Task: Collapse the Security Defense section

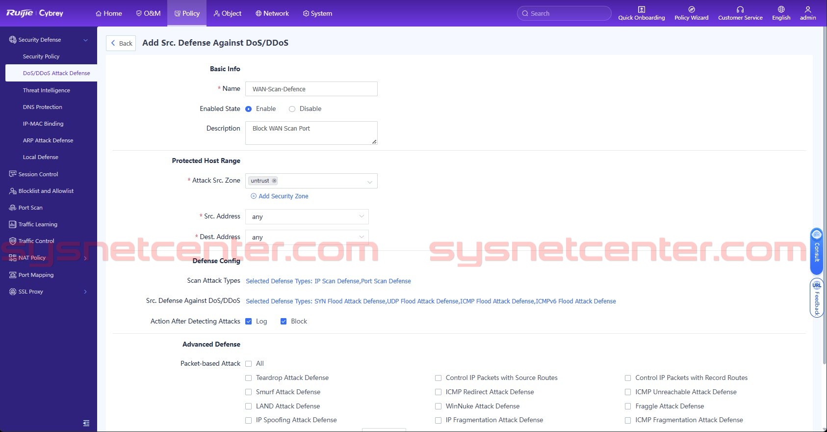Action: pos(85,40)
